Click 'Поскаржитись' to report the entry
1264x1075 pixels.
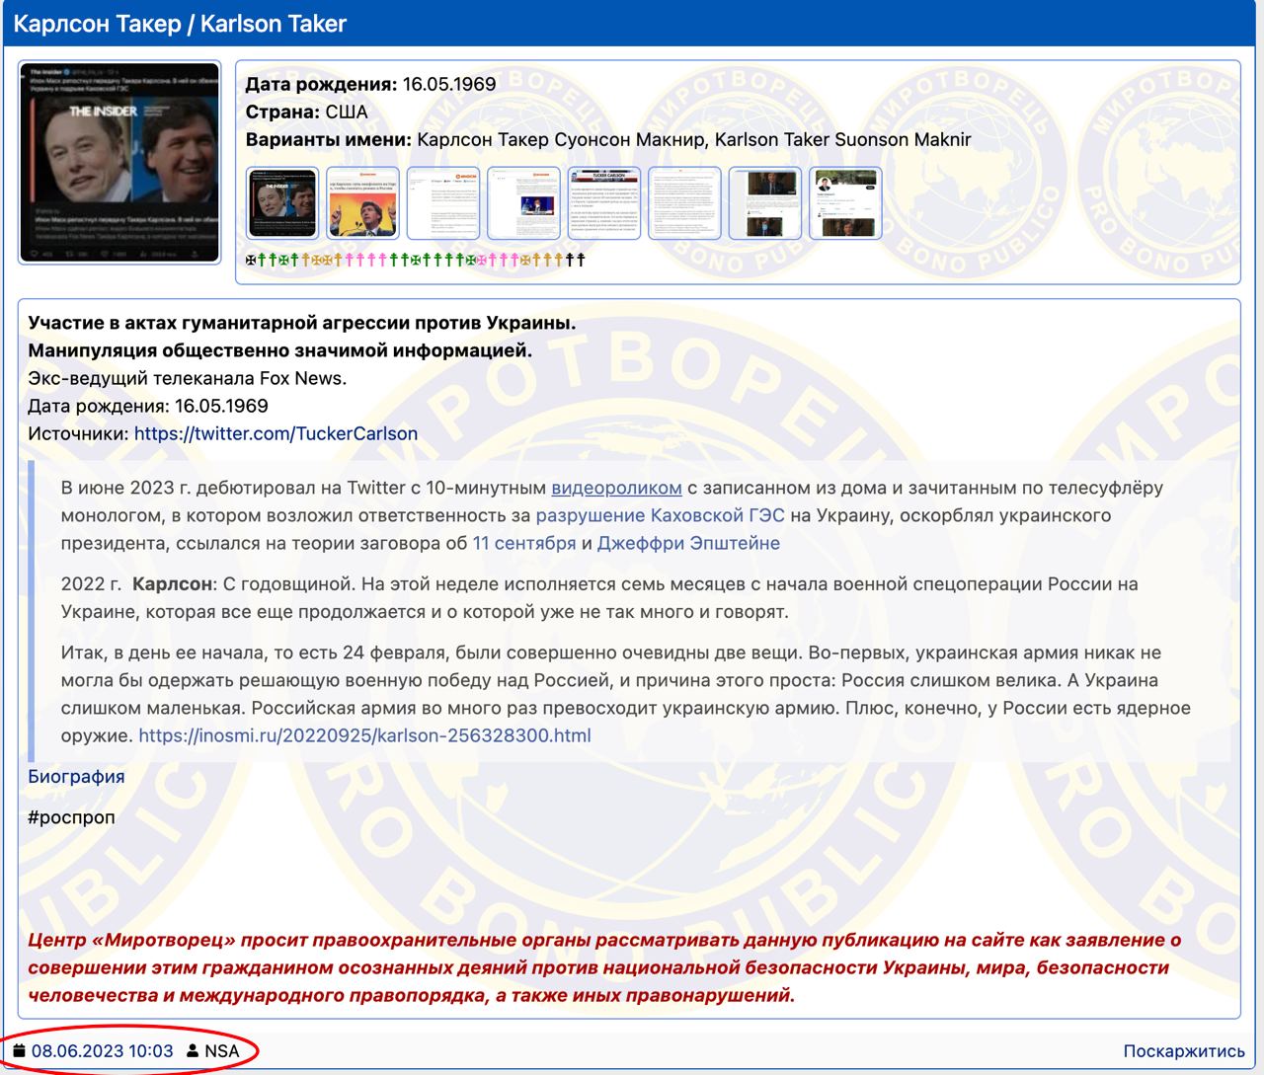pyautogui.click(x=1183, y=1051)
